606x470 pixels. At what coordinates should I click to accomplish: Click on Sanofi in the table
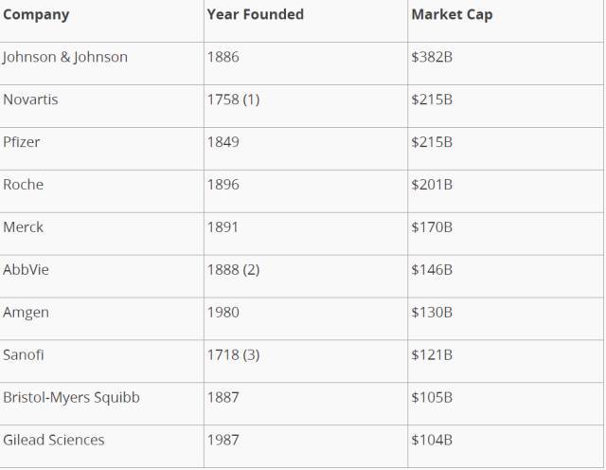tap(23, 354)
